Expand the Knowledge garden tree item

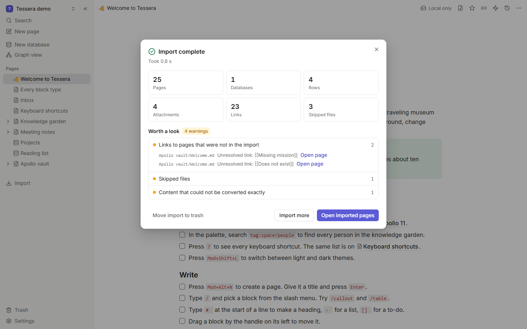pos(8,121)
